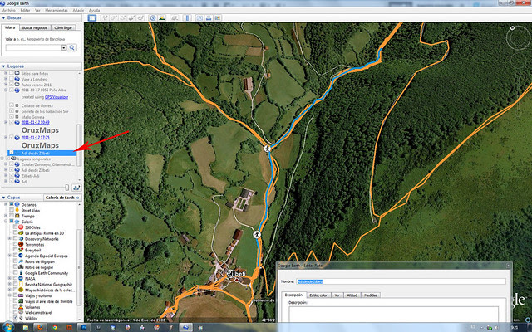Click the Lugares temporales folder
The image size is (532, 332).
33,159
